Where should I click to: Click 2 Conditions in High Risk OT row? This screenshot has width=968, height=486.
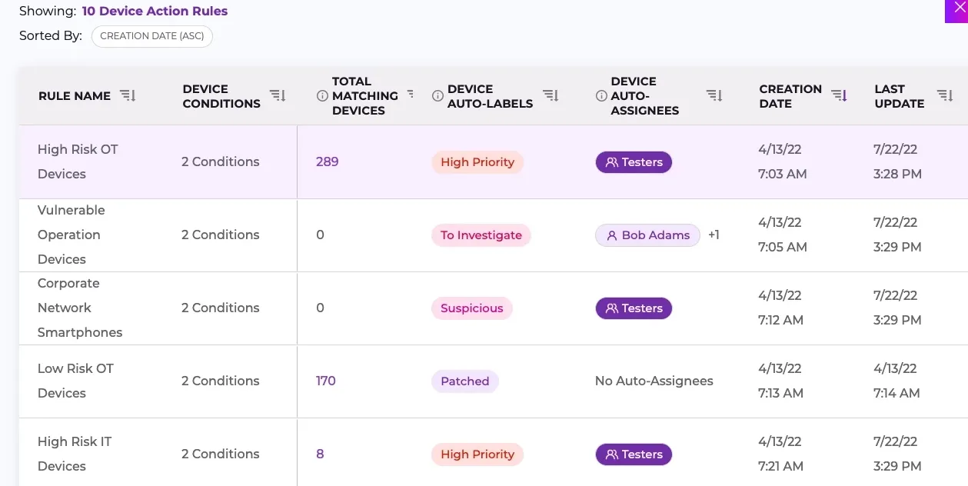[x=221, y=161]
